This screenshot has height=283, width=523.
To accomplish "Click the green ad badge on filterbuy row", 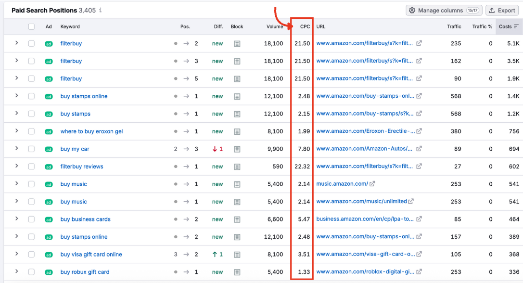I will (48, 43).
